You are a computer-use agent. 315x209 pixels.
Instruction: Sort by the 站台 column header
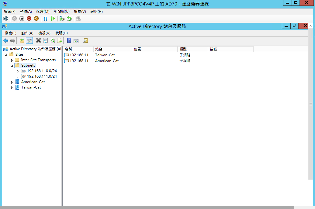pyautogui.click(x=113, y=49)
